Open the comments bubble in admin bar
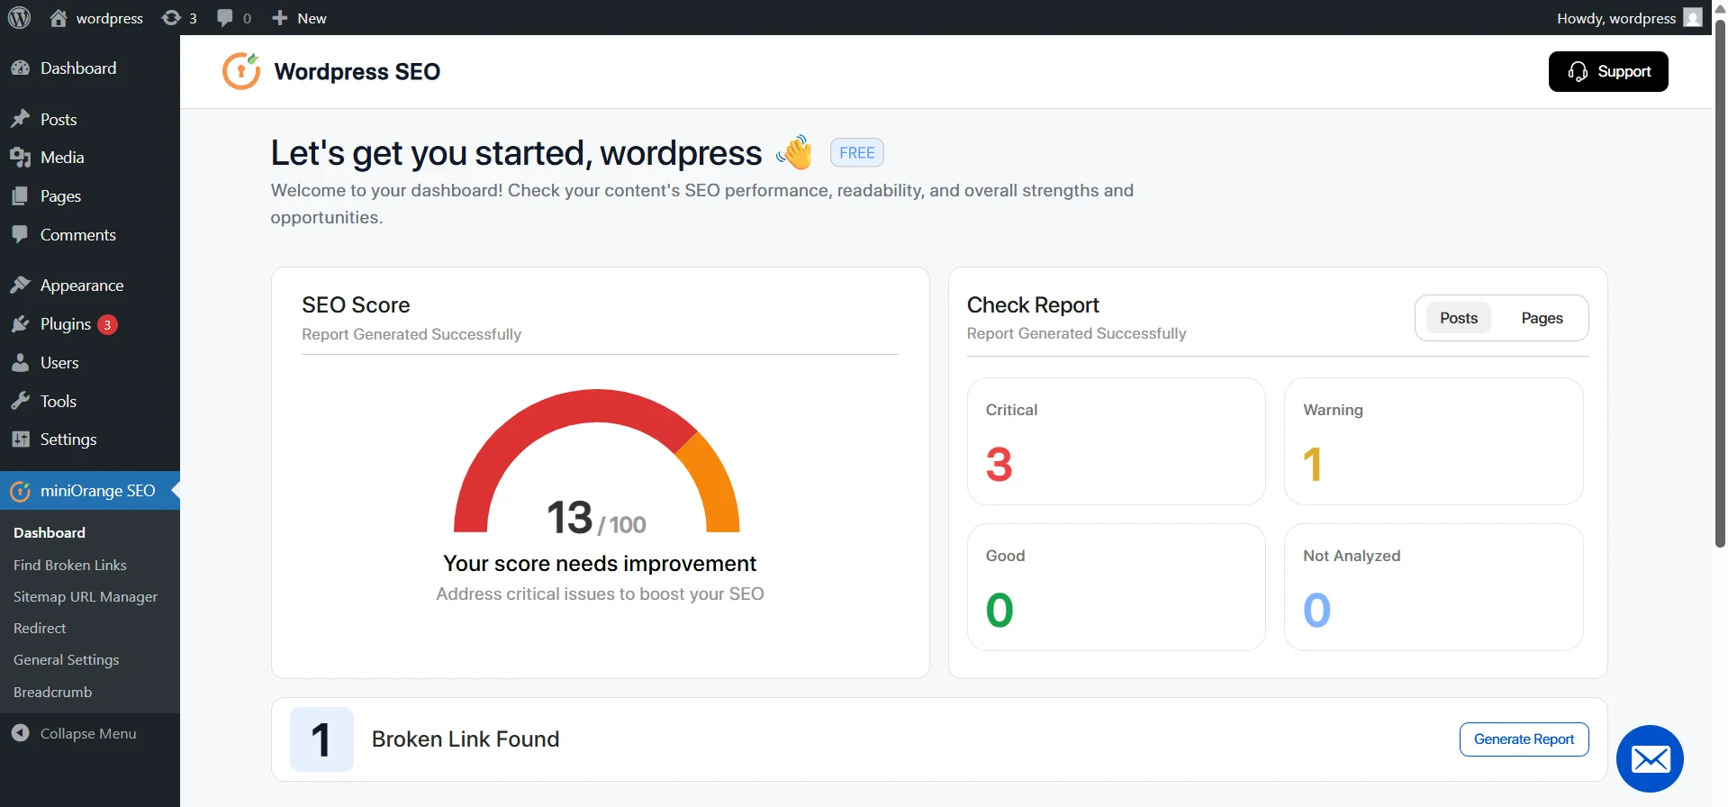The width and height of the screenshot is (1728, 807). [225, 17]
